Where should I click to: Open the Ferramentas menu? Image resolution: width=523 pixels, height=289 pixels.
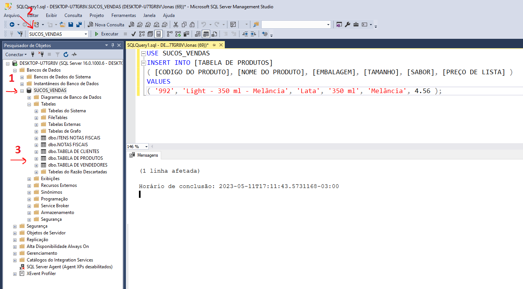pos(124,15)
